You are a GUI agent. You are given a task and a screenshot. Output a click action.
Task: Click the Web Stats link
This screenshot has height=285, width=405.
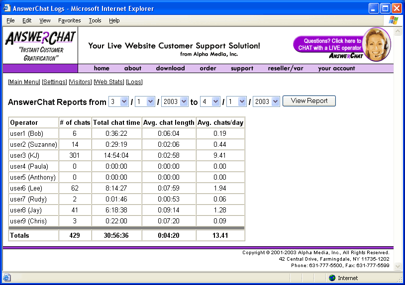pyautogui.click(x=109, y=82)
